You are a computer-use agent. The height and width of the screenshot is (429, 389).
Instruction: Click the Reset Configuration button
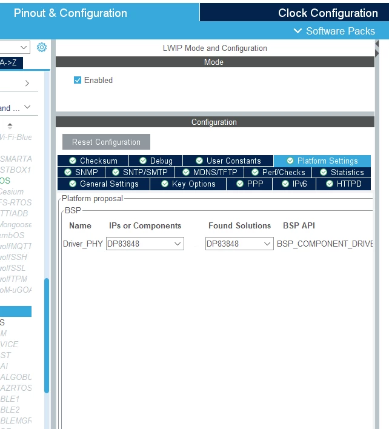coord(106,142)
